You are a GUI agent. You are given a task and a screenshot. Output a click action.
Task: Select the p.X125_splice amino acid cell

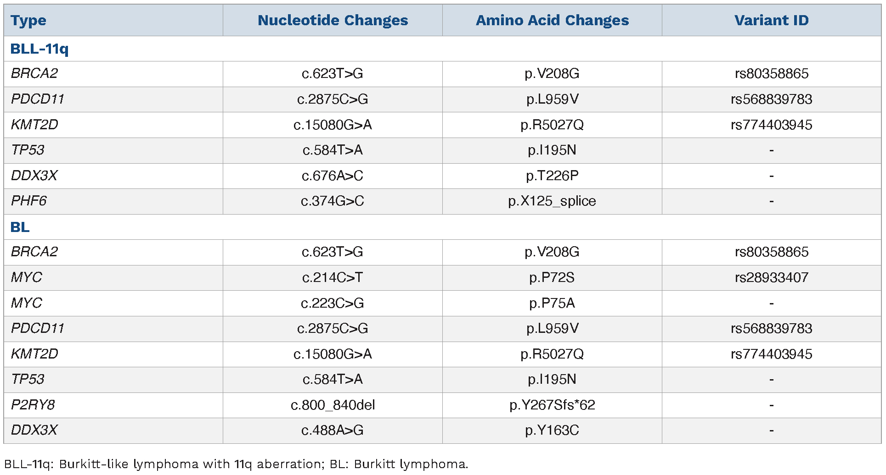[552, 201]
